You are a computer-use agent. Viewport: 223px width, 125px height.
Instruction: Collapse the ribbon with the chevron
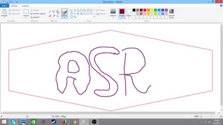point(217,6)
